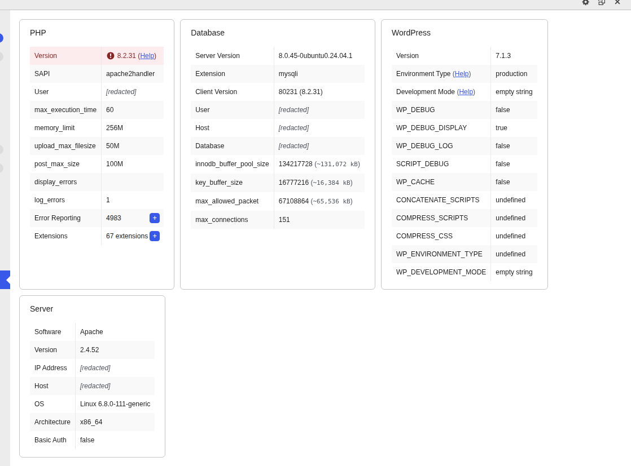Click the SCRIPT_DEBUG label
Image resolution: width=631 pixels, height=466 pixels.
[422, 164]
